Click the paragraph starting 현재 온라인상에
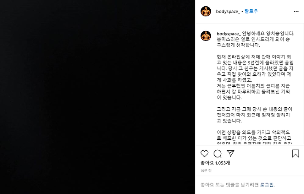 click(255, 69)
